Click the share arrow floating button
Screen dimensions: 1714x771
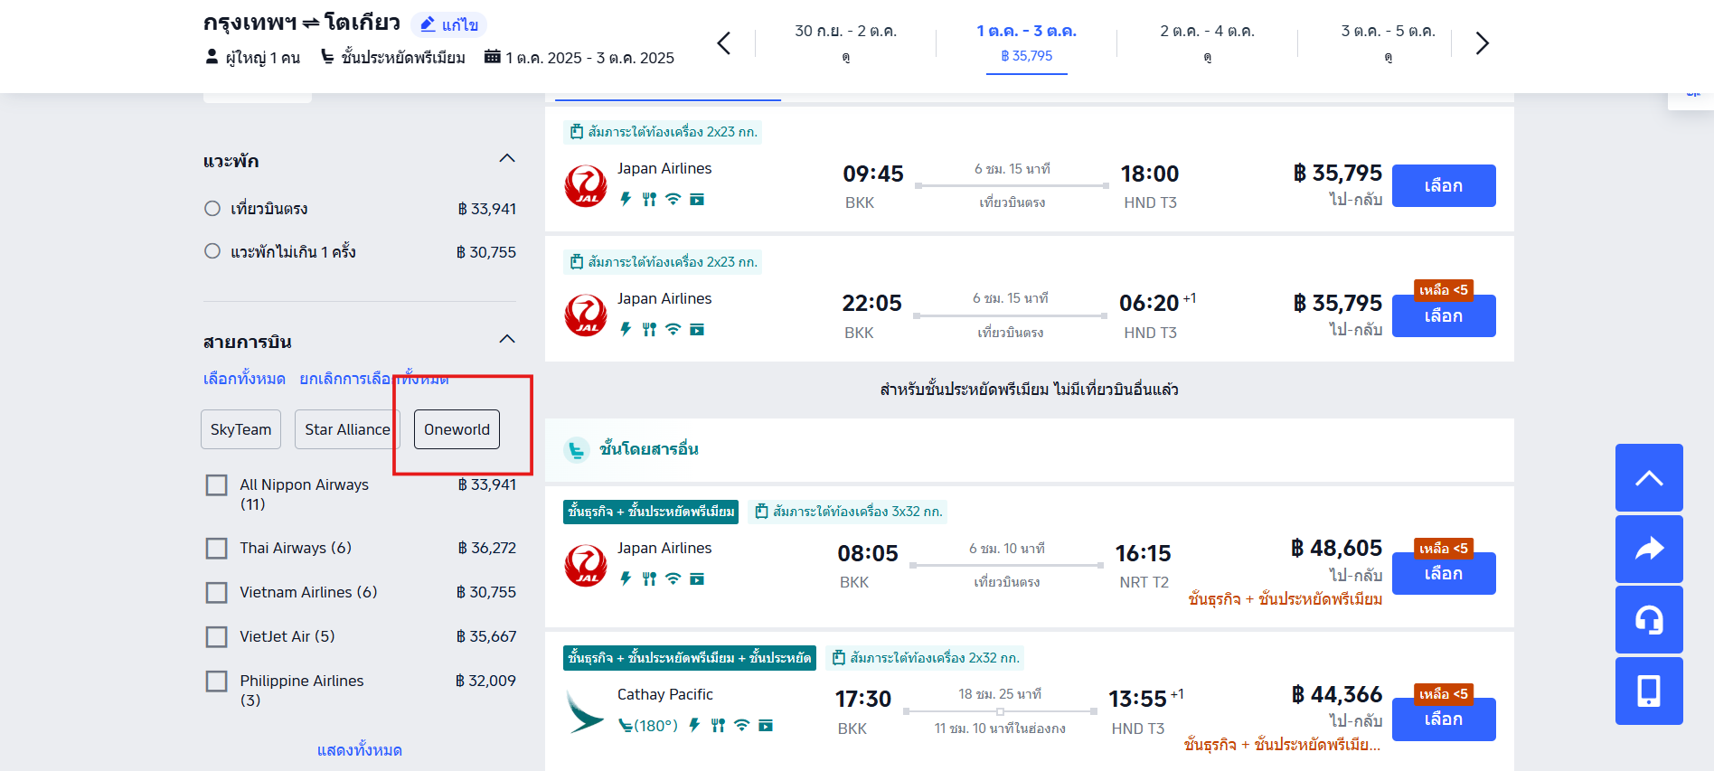[x=1648, y=549]
